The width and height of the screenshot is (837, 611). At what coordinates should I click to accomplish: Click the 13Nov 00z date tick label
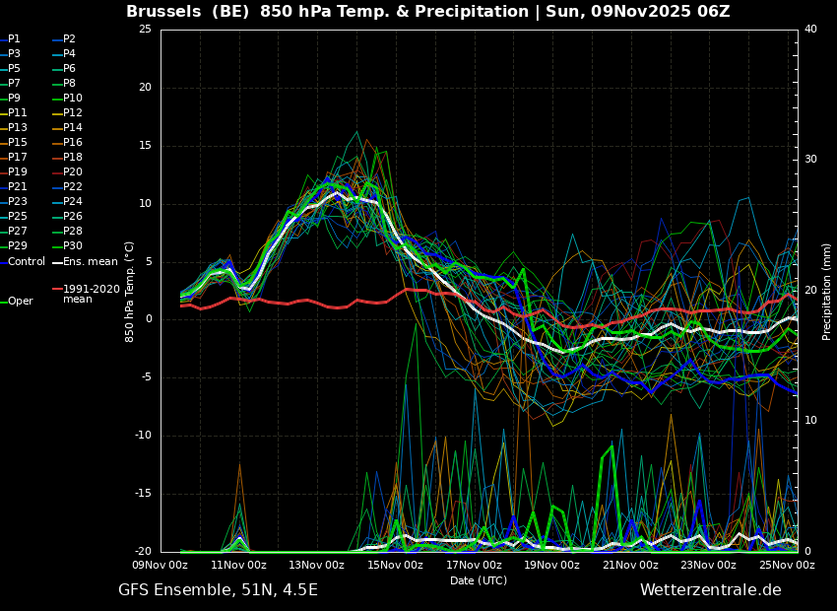click(316, 565)
